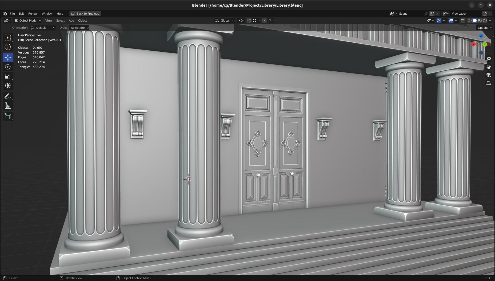Toggle proportional editing
The height and width of the screenshot is (281, 495).
(x=264, y=21)
